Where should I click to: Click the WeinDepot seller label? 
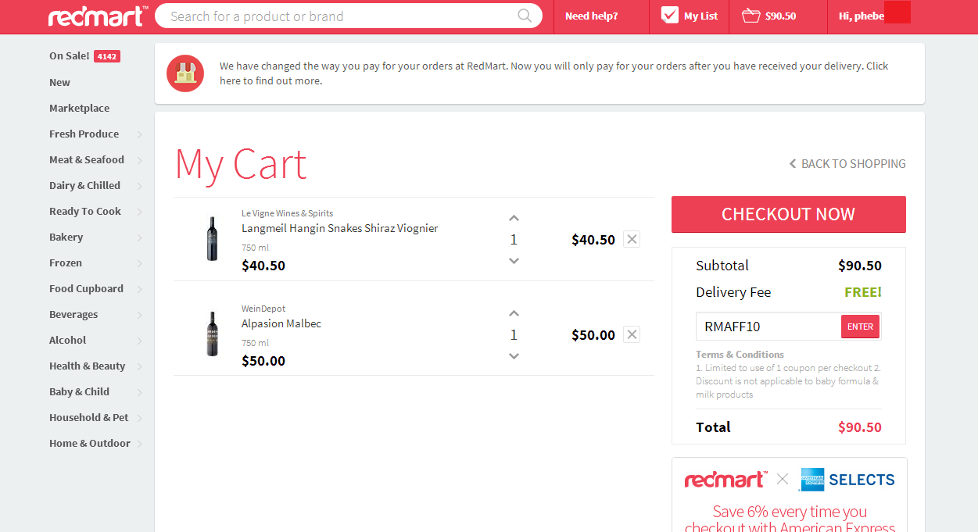[x=263, y=309]
